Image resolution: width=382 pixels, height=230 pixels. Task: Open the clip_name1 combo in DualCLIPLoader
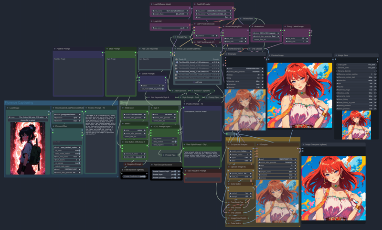[x=213, y=11]
